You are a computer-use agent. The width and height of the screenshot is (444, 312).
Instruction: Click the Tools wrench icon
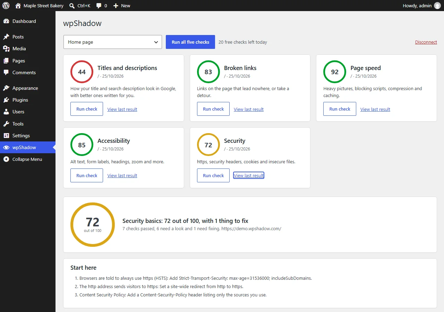click(x=6, y=124)
